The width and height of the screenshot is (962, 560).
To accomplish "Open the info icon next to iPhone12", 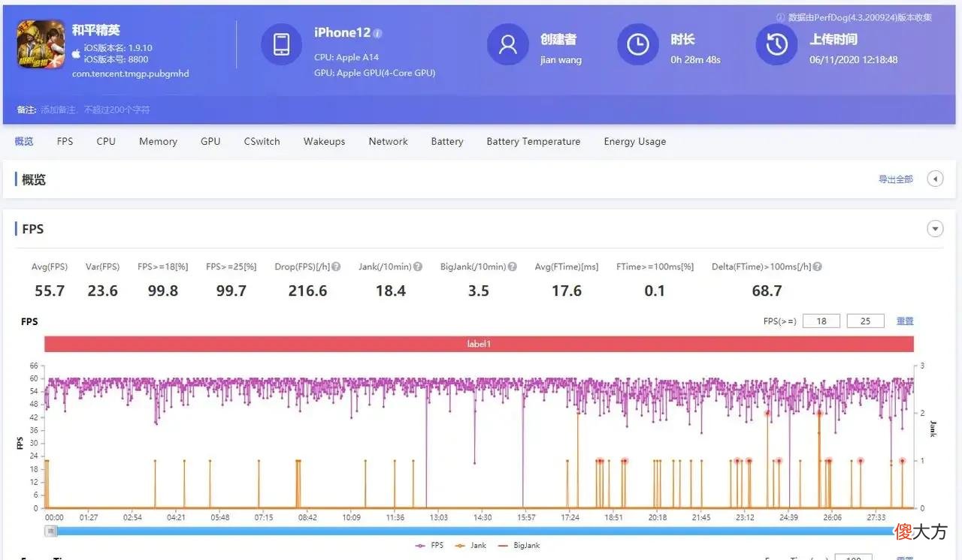I will (x=378, y=34).
